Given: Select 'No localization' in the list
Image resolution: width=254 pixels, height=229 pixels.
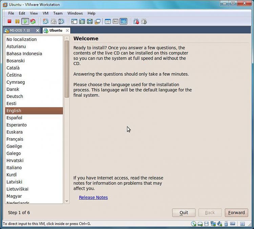Looking at the screenshot, I should 34,39.
